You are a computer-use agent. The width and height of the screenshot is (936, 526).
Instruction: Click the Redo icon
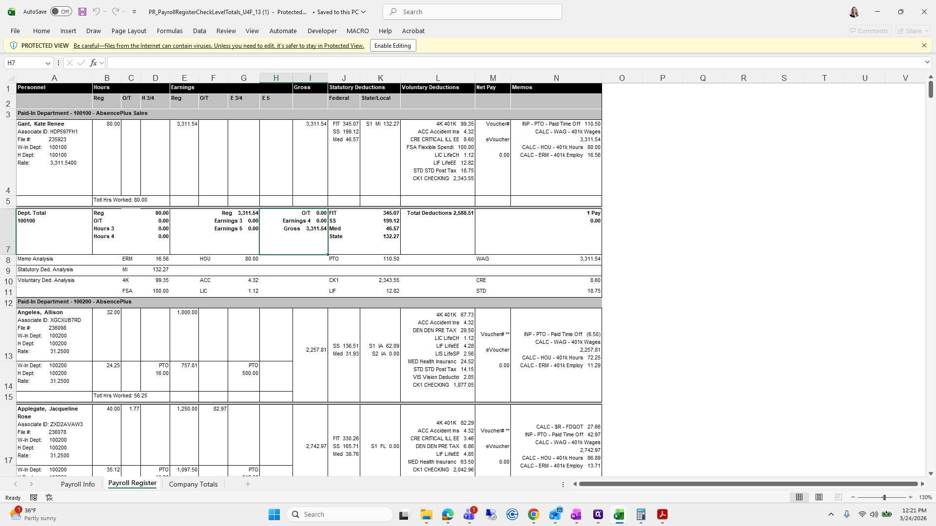tap(116, 12)
